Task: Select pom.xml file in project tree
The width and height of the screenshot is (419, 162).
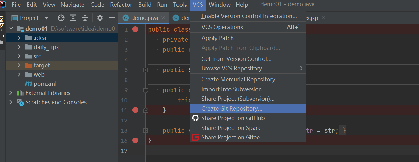Action: [45, 84]
